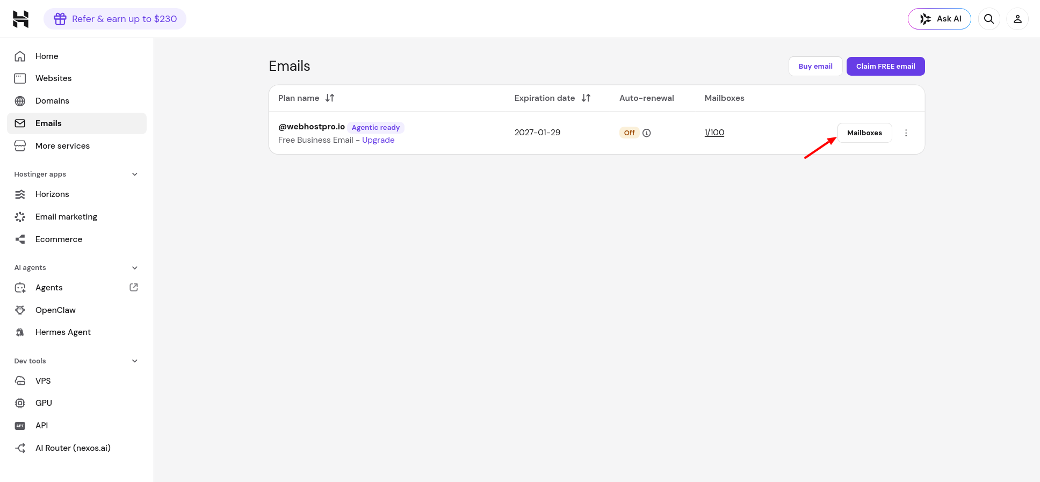Click the AI Router branching icon
The width and height of the screenshot is (1040, 482).
coord(20,448)
